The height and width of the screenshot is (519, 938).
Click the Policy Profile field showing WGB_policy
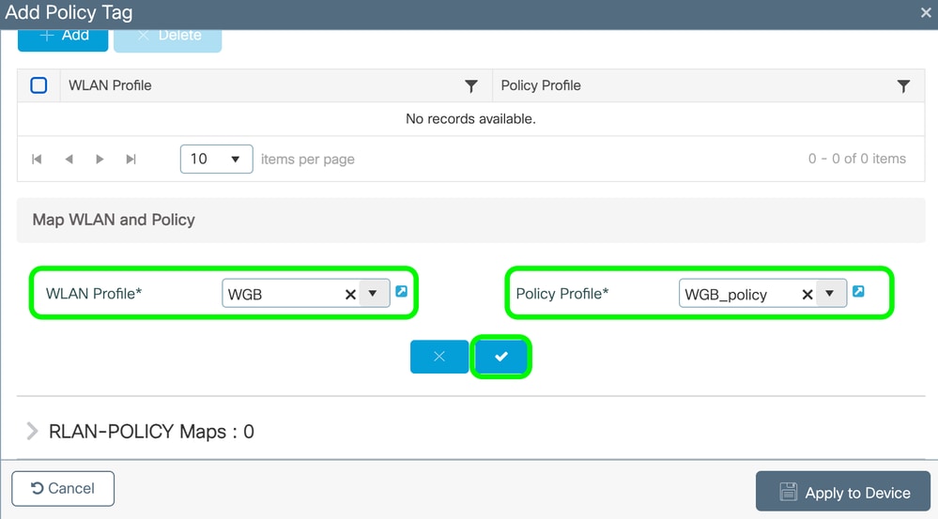click(762, 293)
